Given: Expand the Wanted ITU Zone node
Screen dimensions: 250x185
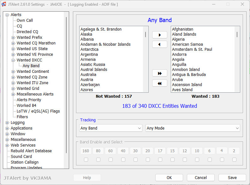Looking at the screenshot, I should (13, 83).
